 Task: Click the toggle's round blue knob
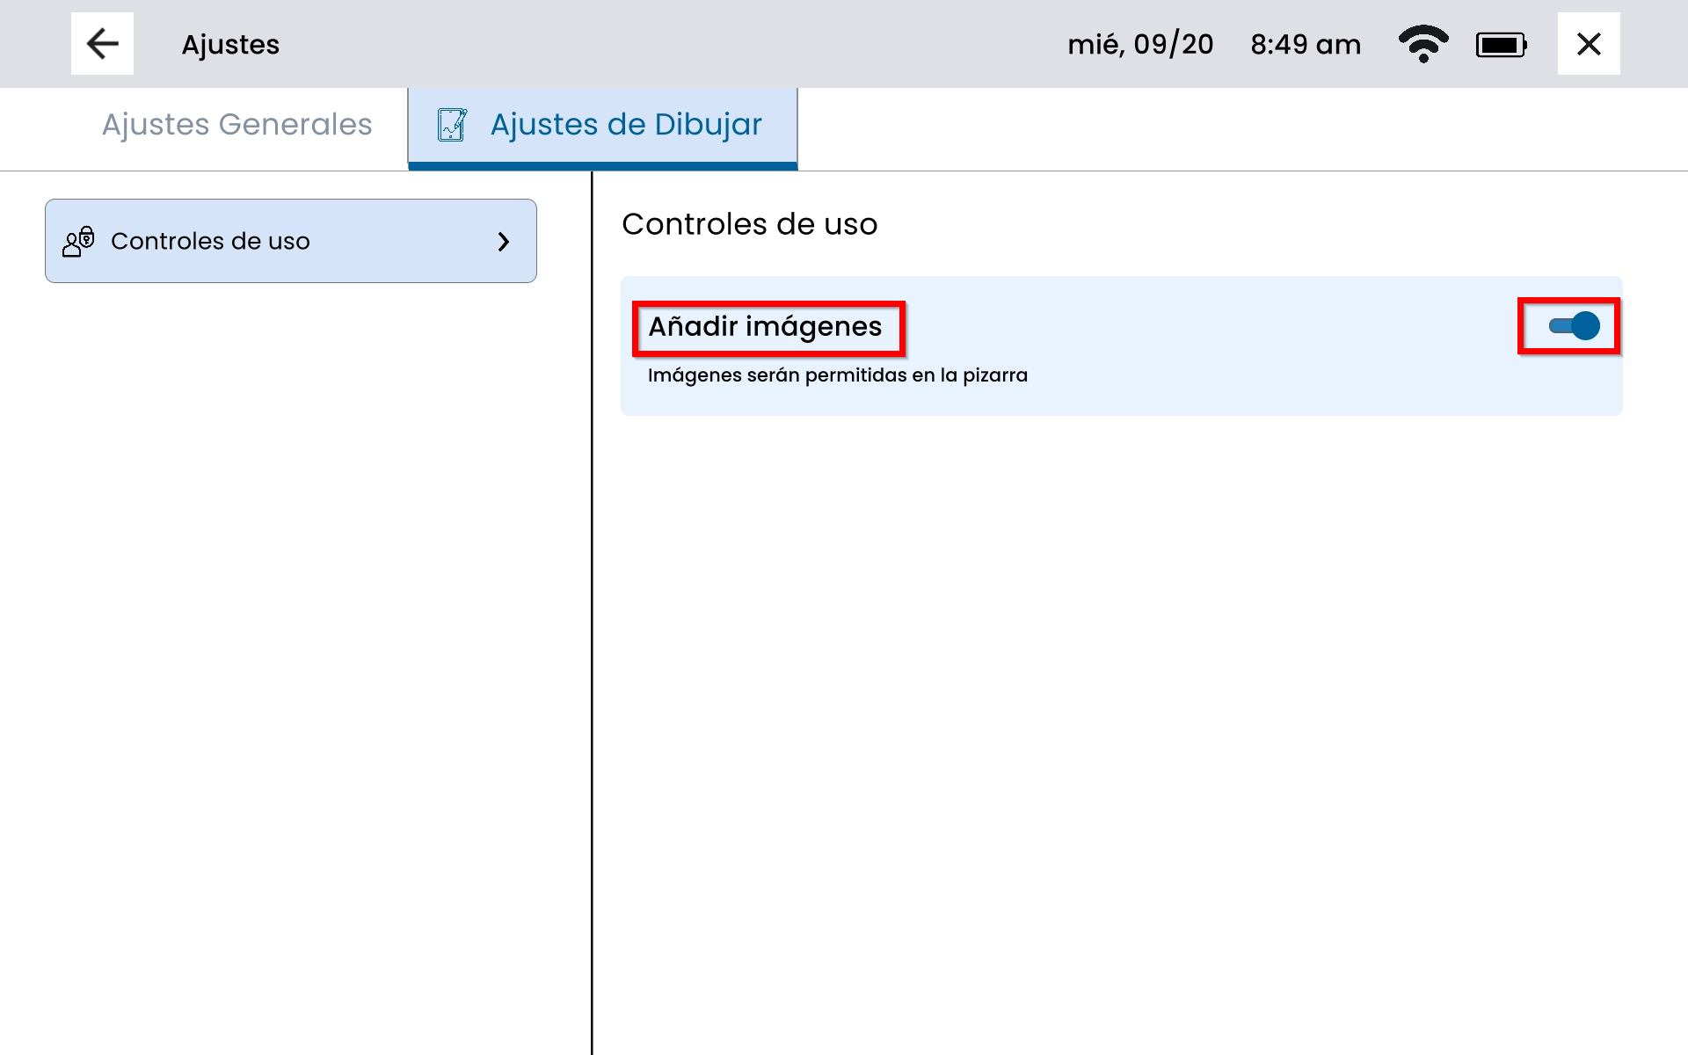(x=1585, y=326)
